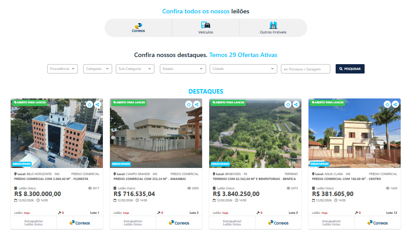
Task: Share the Campo Grande property listing
Action: pyautogui.click(x=197, y=104)
